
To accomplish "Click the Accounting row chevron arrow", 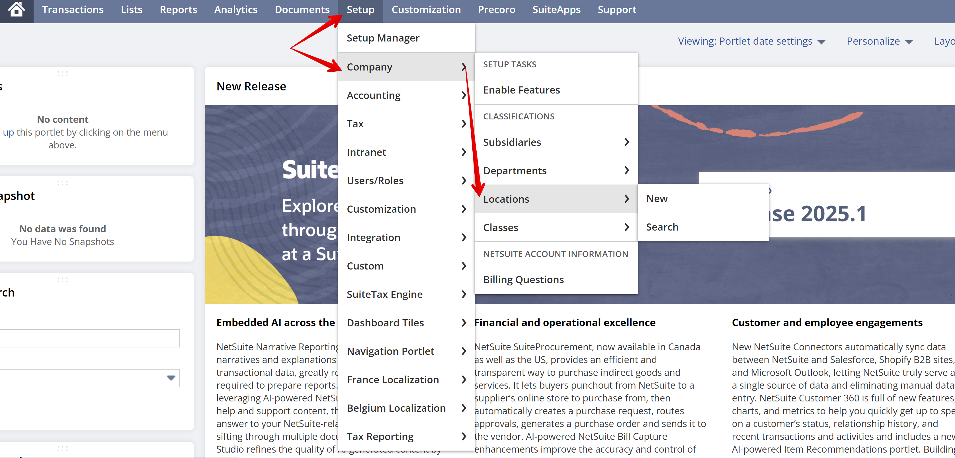I will (464, 96).
